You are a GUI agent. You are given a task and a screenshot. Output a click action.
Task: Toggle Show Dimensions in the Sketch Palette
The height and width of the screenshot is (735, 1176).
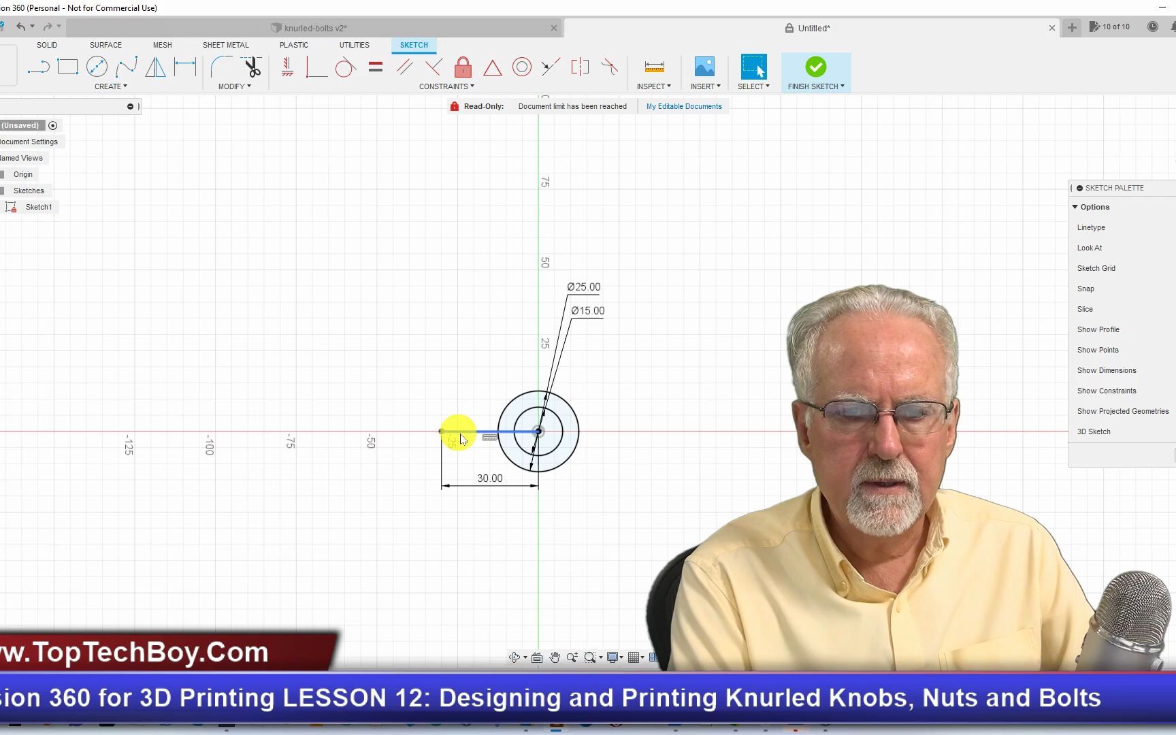[x=1107, y=370]
